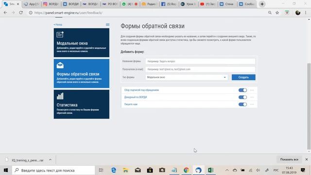
Task: Toggle the switch for Дежурный по ВОРДИ
Action: tap(242, 97)
